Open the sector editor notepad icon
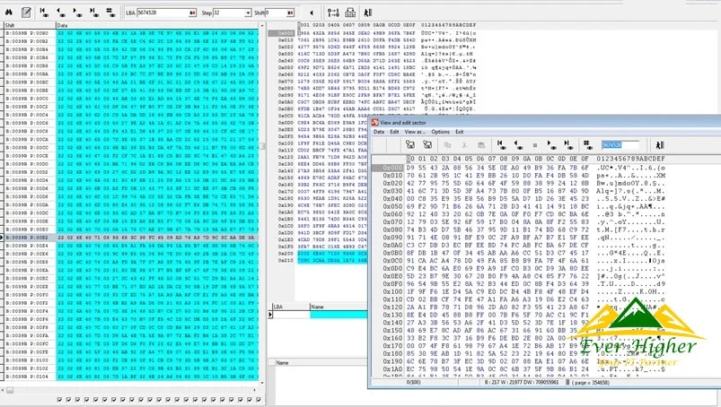The image size is (721, 407). (x=26, y=13)
